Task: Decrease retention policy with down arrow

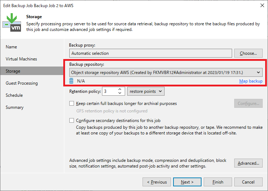Action: (120, 93)
